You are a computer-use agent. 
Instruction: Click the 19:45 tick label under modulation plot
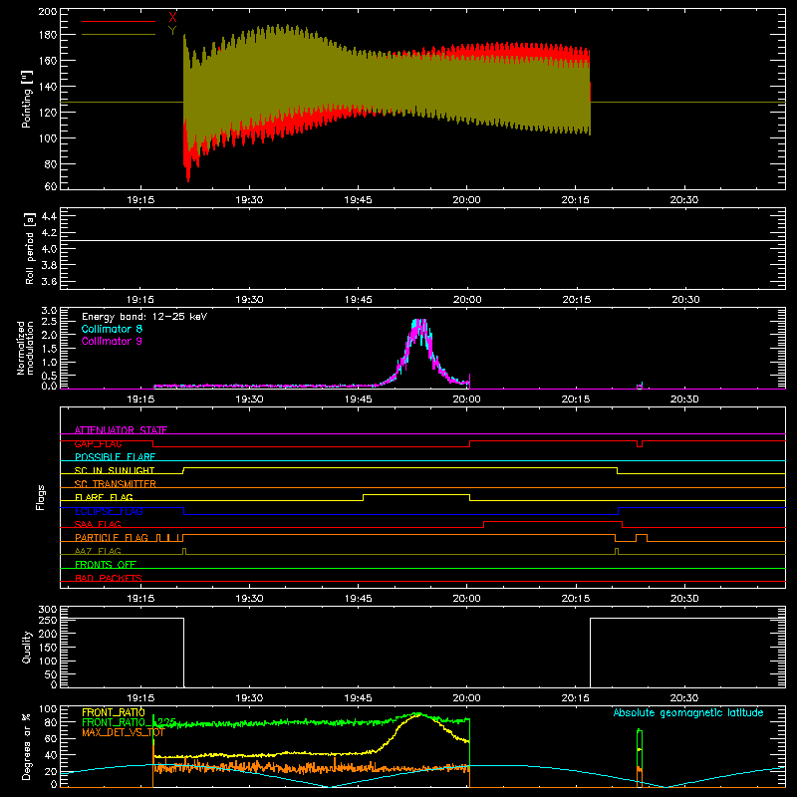click(x=358, y=399)
